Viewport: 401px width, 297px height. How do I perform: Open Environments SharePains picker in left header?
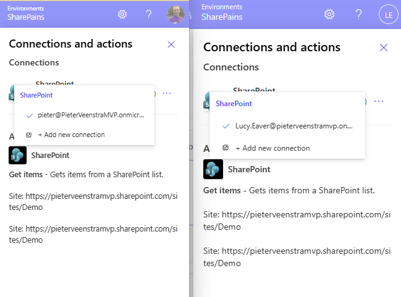click(x=25, y=14)
